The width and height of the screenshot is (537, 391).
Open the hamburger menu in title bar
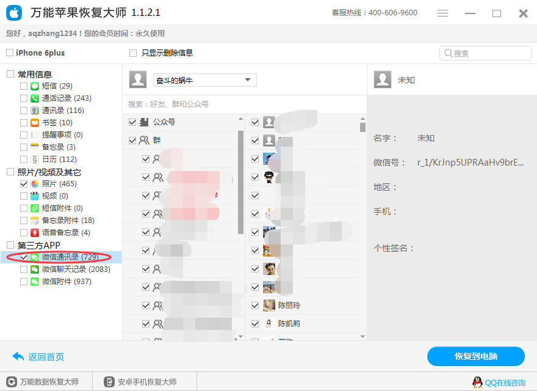coord(442,13)
